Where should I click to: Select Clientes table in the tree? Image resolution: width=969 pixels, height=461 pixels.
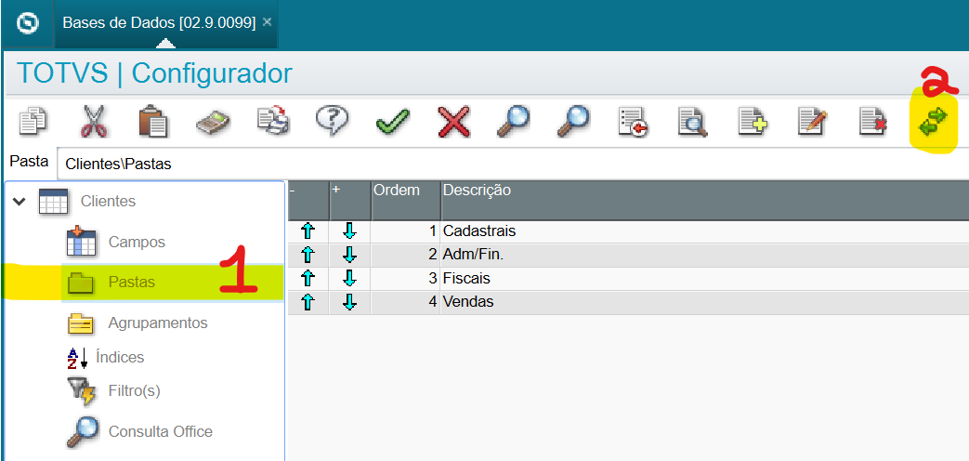click(108, 202)
